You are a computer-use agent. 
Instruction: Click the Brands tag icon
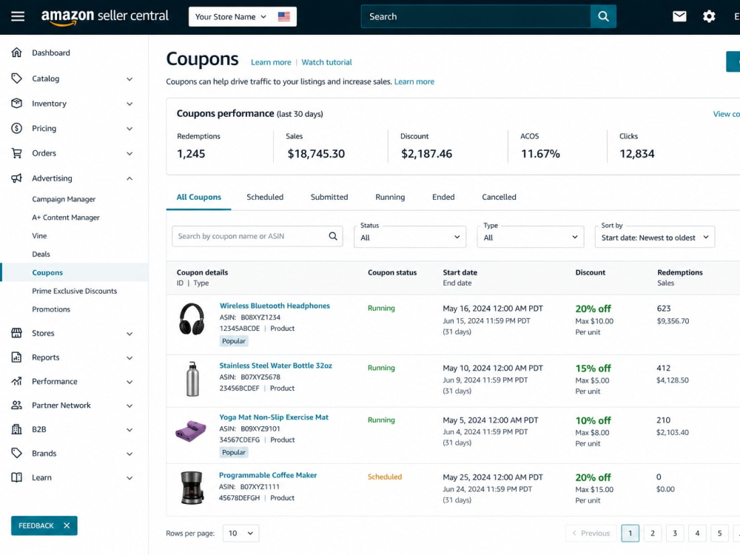click(16, 454)
